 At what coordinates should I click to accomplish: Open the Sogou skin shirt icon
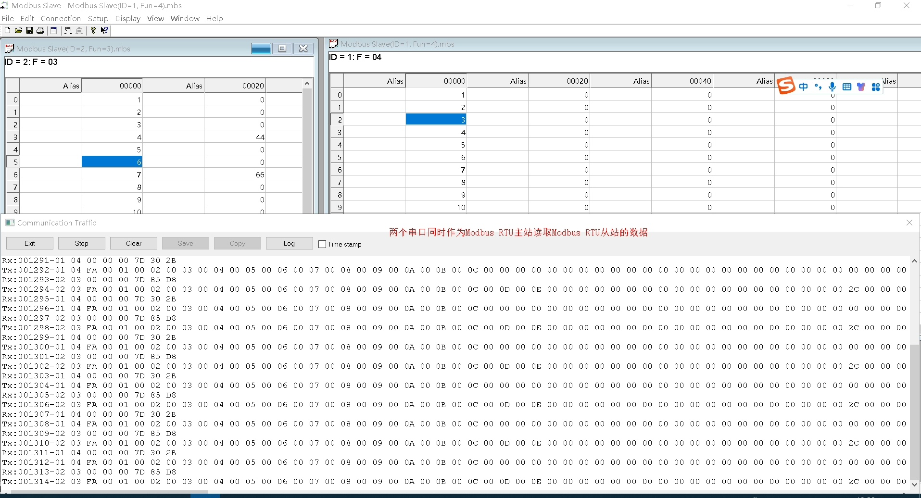click(861, 87)
